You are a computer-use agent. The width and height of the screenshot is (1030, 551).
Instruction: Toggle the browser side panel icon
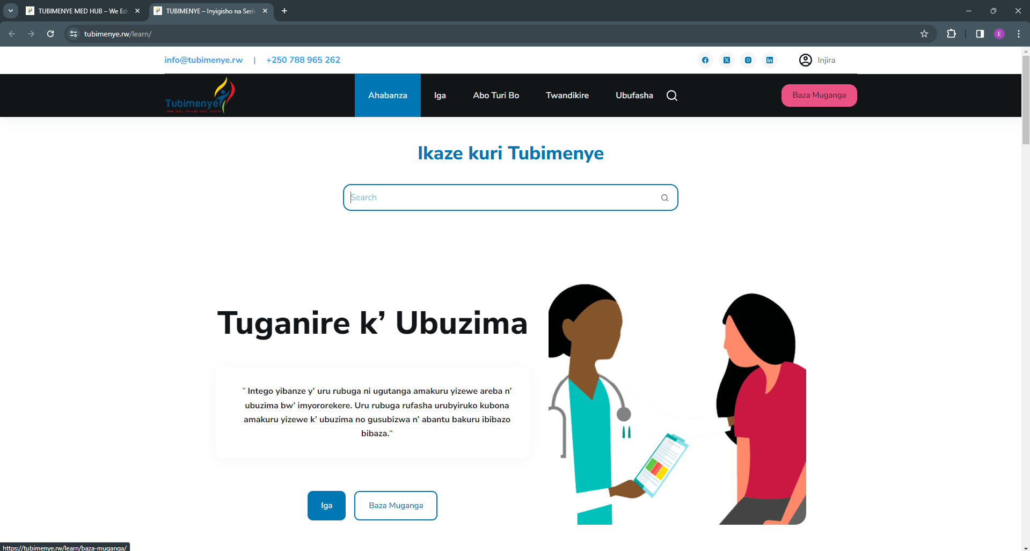pos(980,34)
